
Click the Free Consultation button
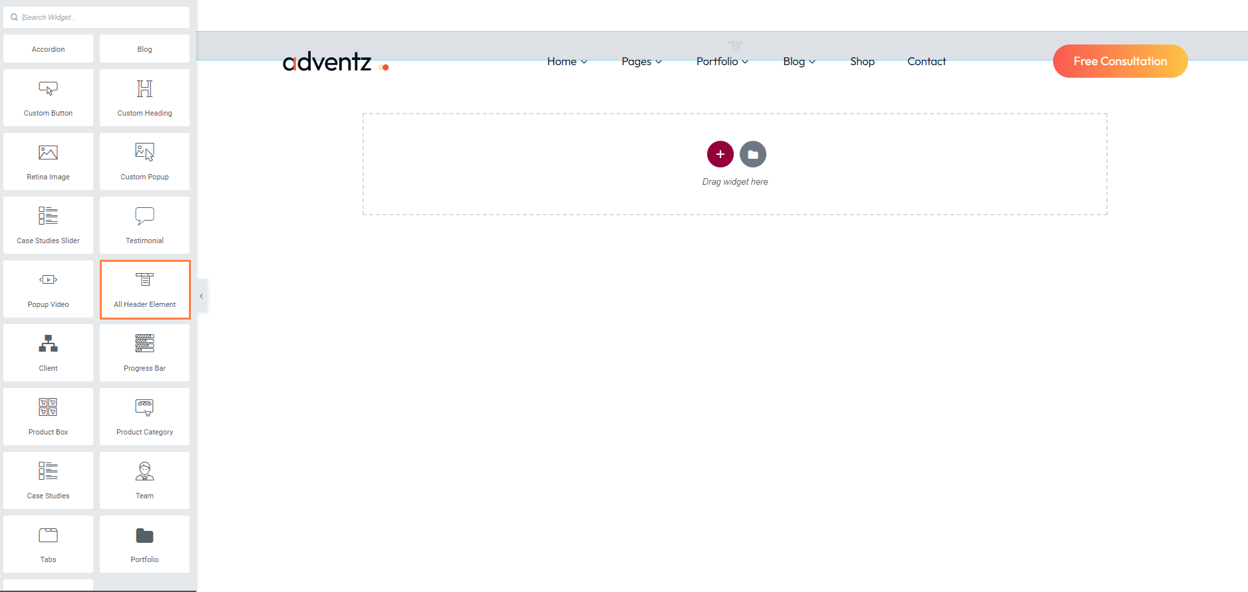pos(1120,61)
